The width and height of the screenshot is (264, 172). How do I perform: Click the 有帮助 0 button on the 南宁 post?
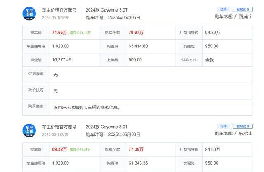243,9
